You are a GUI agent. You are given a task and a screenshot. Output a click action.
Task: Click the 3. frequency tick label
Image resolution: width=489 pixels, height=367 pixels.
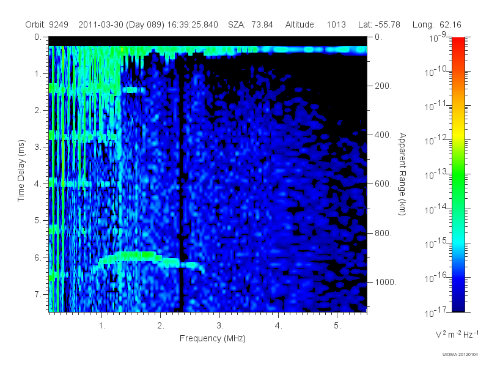click(x=220, y=326)
